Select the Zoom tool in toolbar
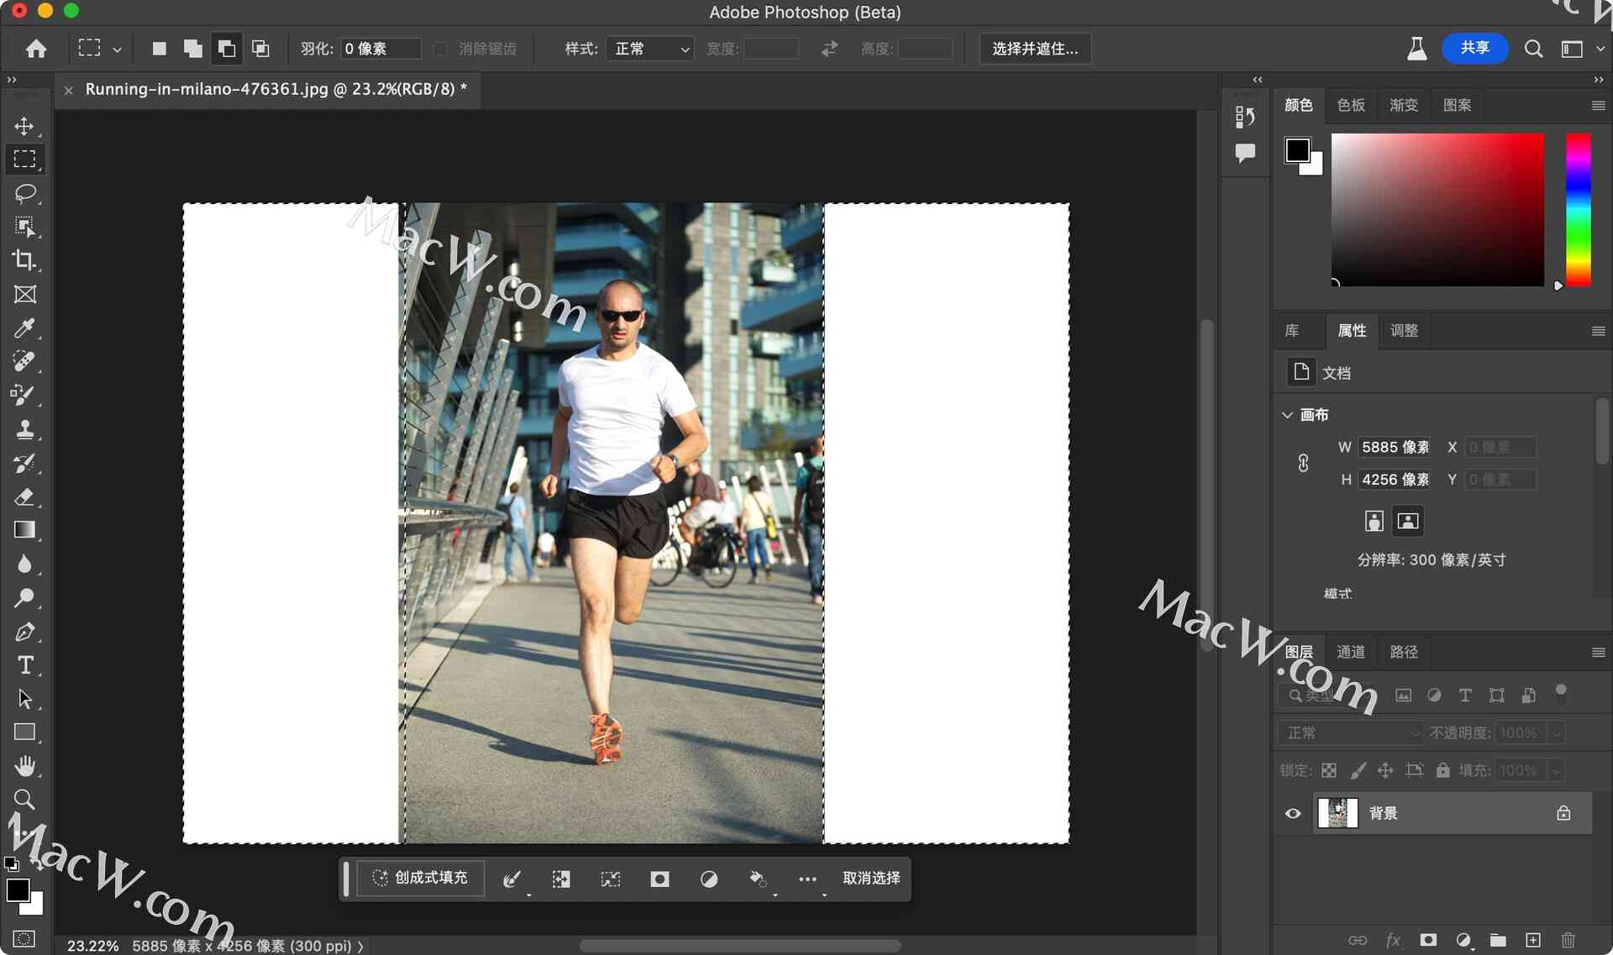The width and height of the screenshot is (1613, 955). pos(24,800)
